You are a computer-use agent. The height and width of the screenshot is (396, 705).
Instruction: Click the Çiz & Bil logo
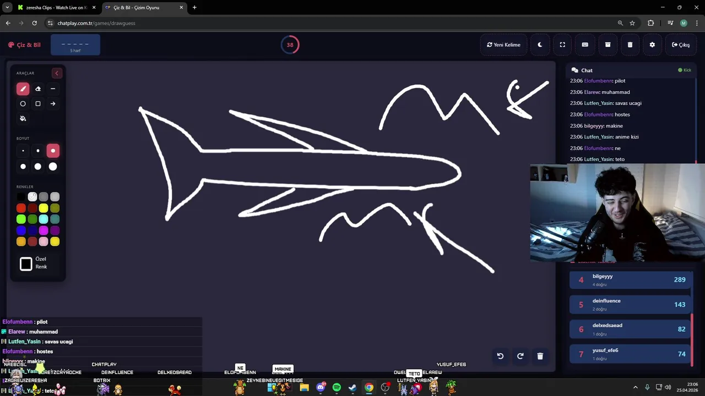pyautogui.click(x=24, y=45)
